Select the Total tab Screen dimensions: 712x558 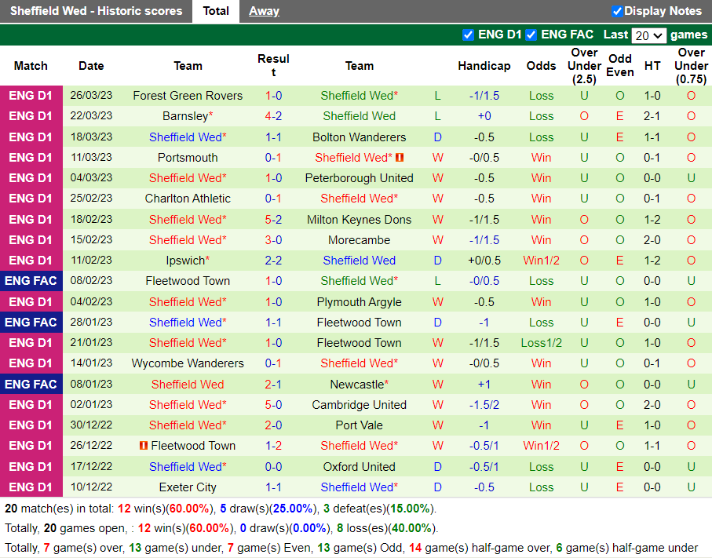[216, 11]
